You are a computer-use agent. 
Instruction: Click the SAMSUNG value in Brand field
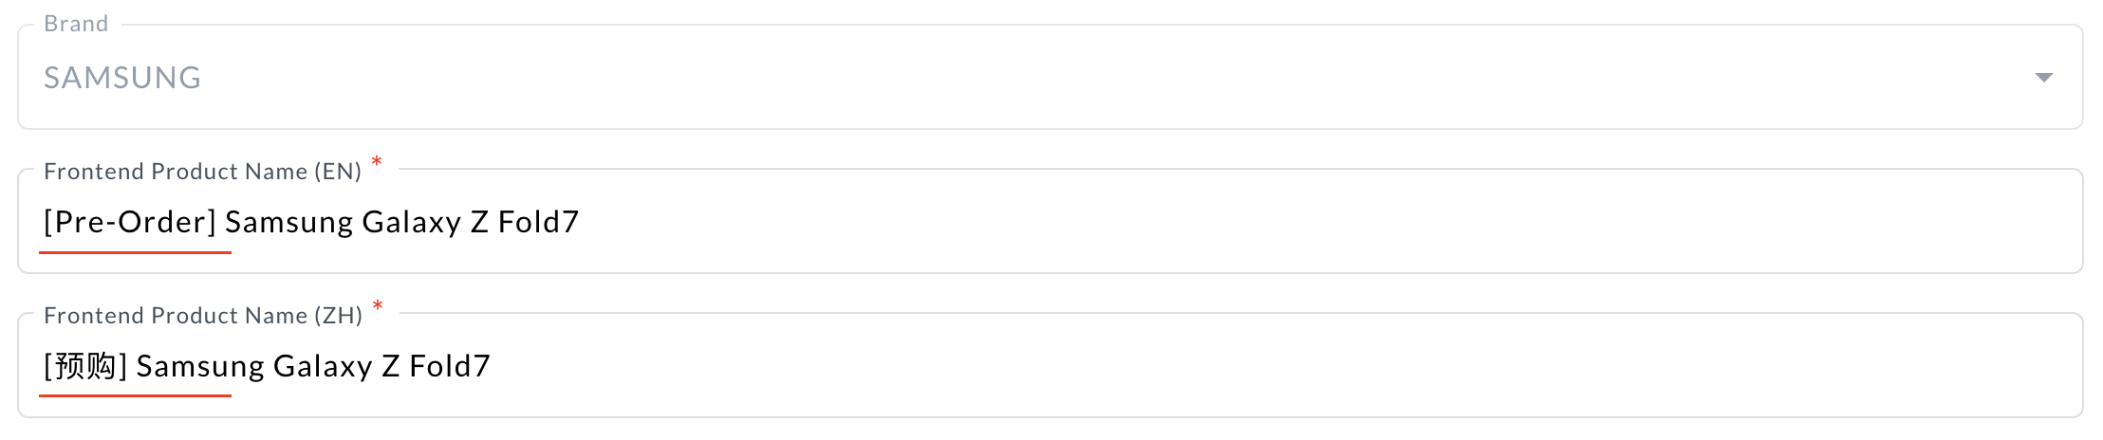(x=122, y=78)
